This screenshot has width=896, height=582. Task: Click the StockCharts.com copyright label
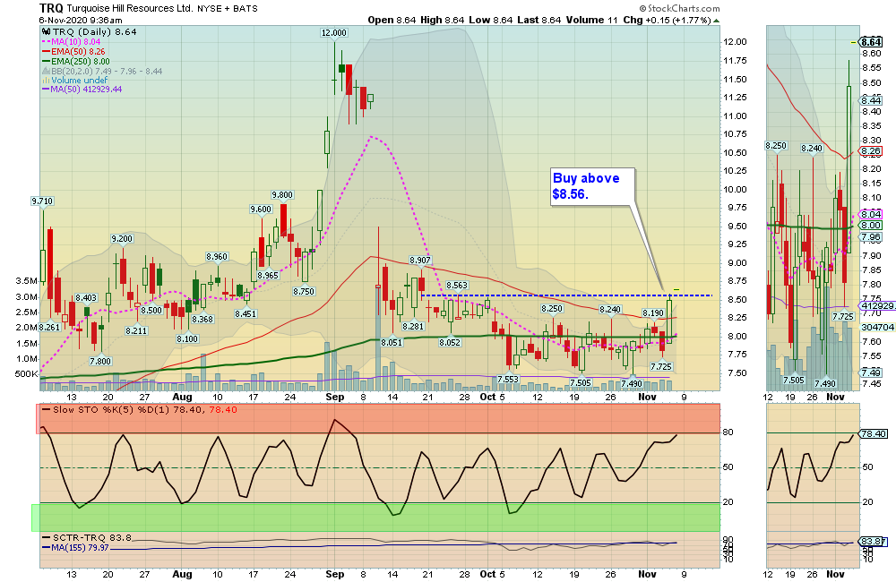[x=679, y=8]
